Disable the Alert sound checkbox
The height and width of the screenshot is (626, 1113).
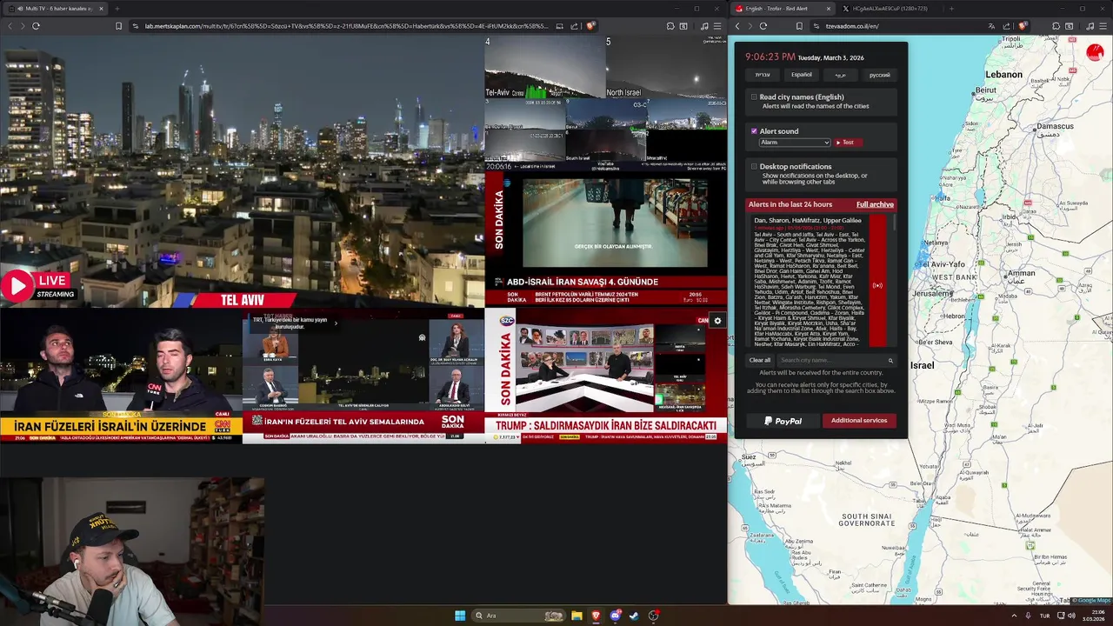coord(754,131)
